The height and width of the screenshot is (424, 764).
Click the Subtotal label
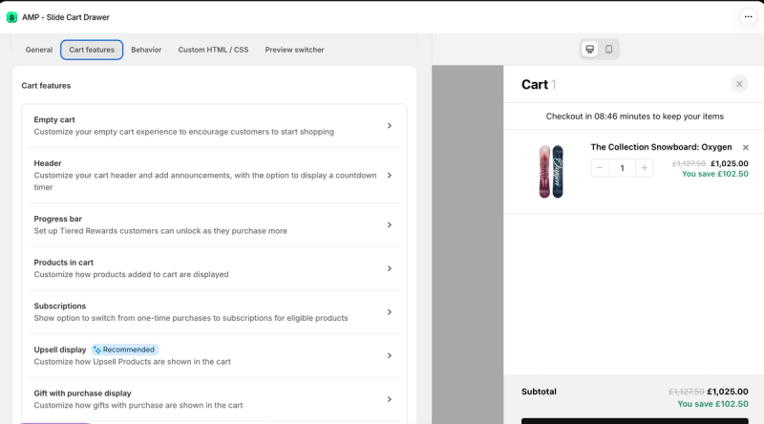539,392
